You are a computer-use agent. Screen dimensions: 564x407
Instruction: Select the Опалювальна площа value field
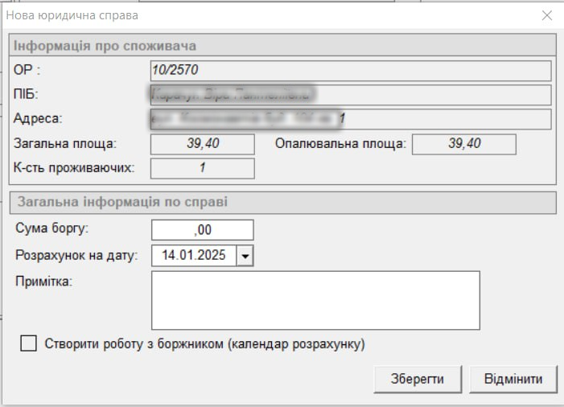(x=463, y=144)
